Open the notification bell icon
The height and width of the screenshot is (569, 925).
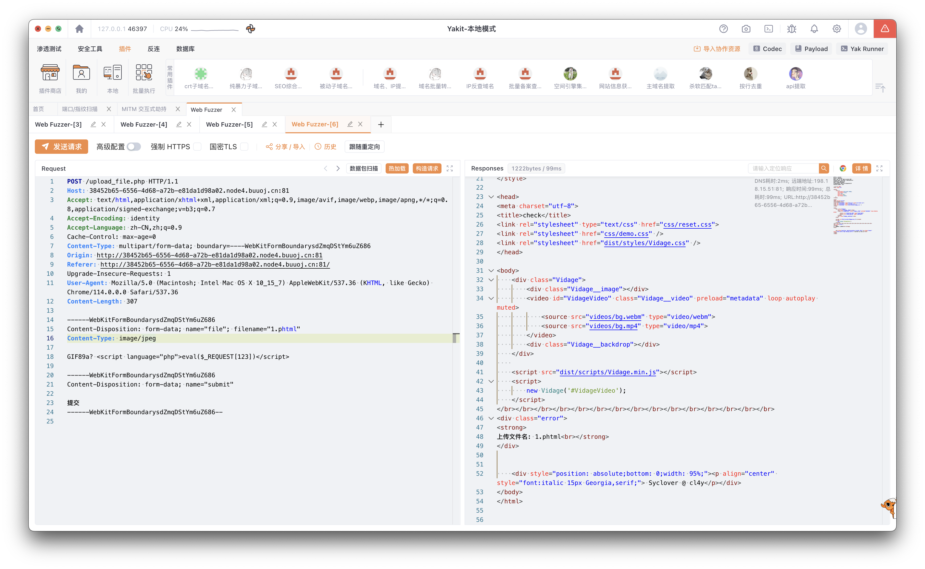814,29
